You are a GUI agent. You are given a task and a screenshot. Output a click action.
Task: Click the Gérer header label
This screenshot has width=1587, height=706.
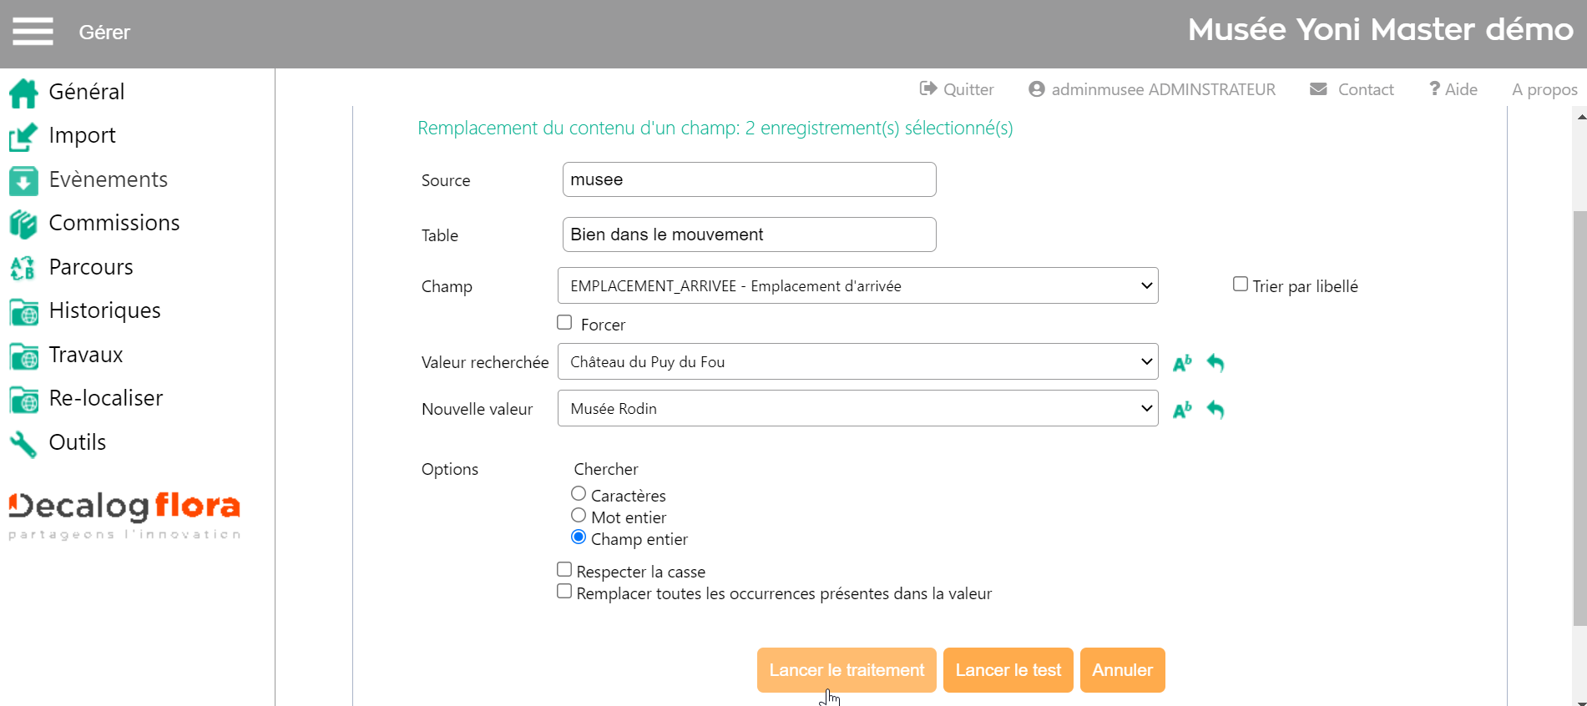click(x=104, y=33)
